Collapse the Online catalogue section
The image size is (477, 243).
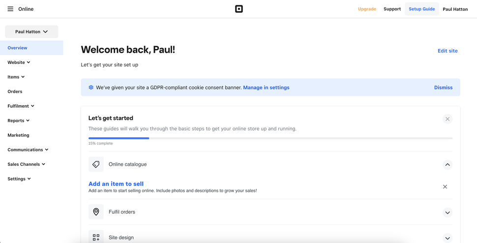point(447,165)
